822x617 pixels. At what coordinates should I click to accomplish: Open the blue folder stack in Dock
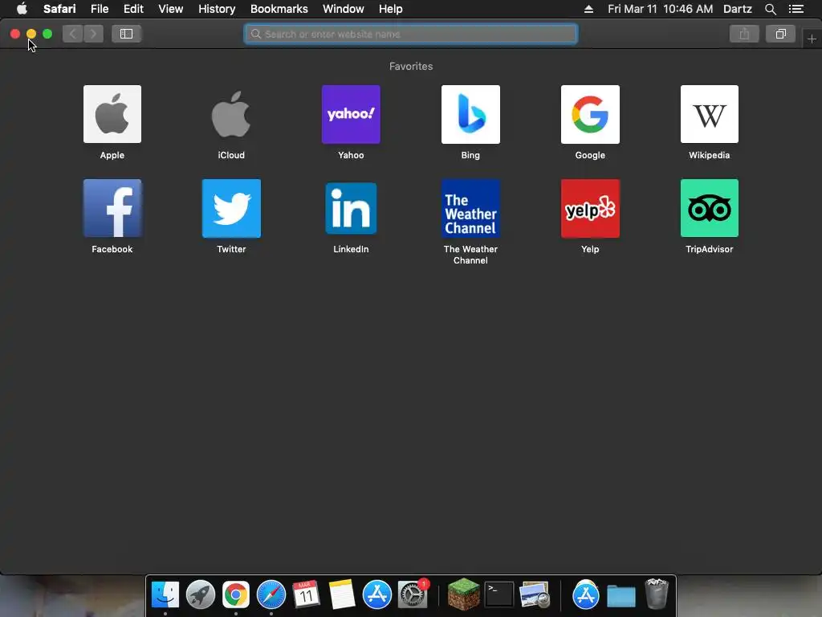coord(621,596)
